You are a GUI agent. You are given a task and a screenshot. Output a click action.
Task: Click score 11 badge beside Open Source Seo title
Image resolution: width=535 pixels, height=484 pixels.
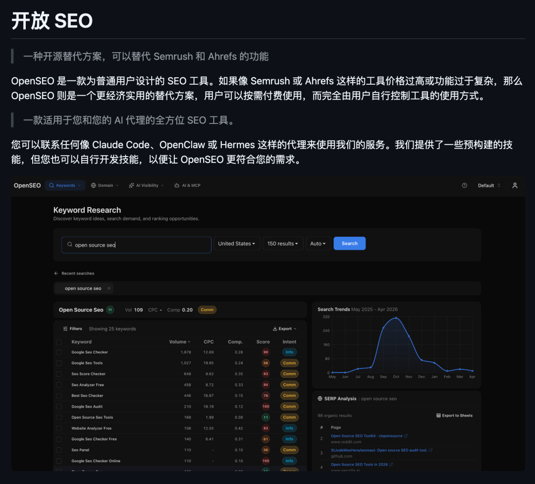click(x=110, y=310)
